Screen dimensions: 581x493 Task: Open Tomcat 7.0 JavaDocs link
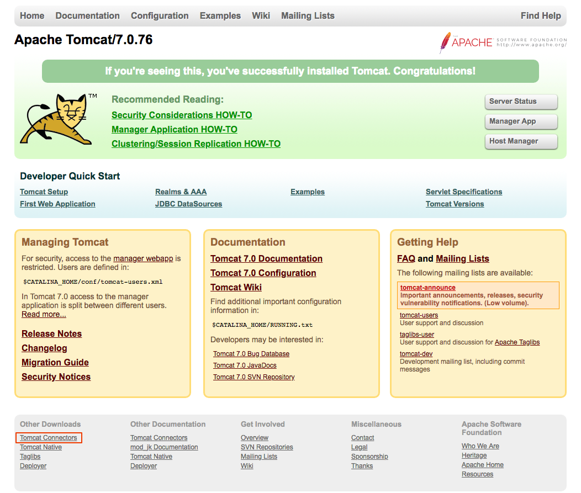(x=245, y=365)
